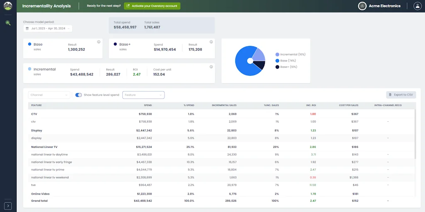This screenshot has width=425, height=212.
Task: Show info for the Incremental sales card
Action: pos(211,67)
